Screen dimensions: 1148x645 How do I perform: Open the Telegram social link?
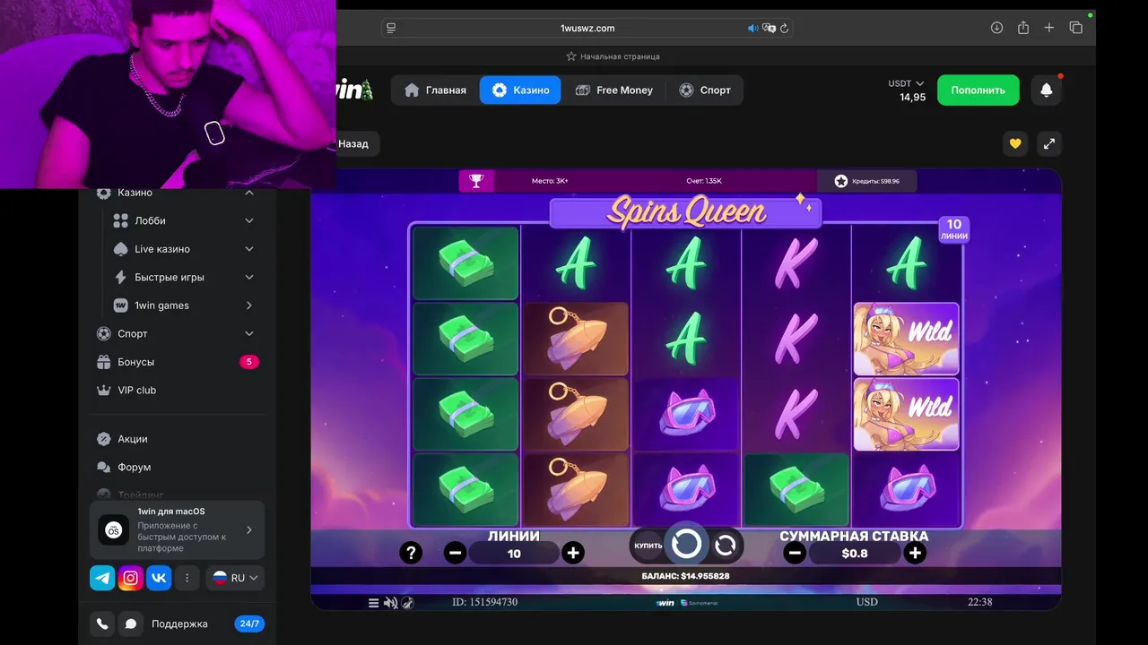tap(102, 578)
